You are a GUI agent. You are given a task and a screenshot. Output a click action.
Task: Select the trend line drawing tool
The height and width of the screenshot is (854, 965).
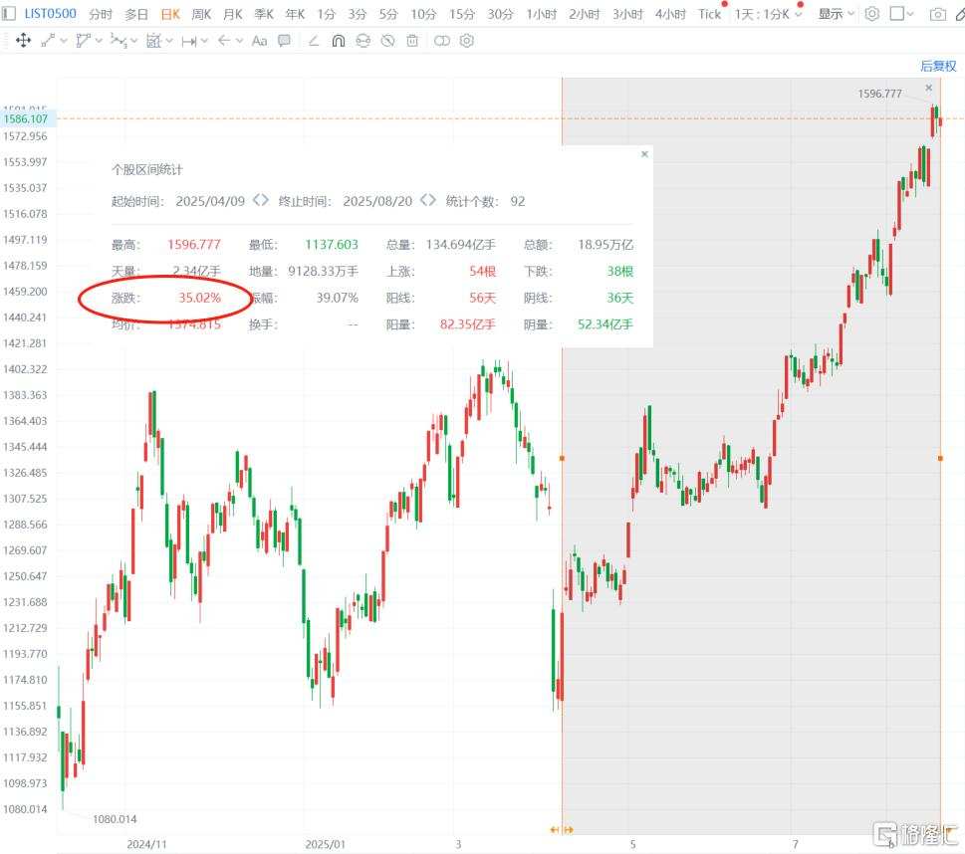click(48, 41)
